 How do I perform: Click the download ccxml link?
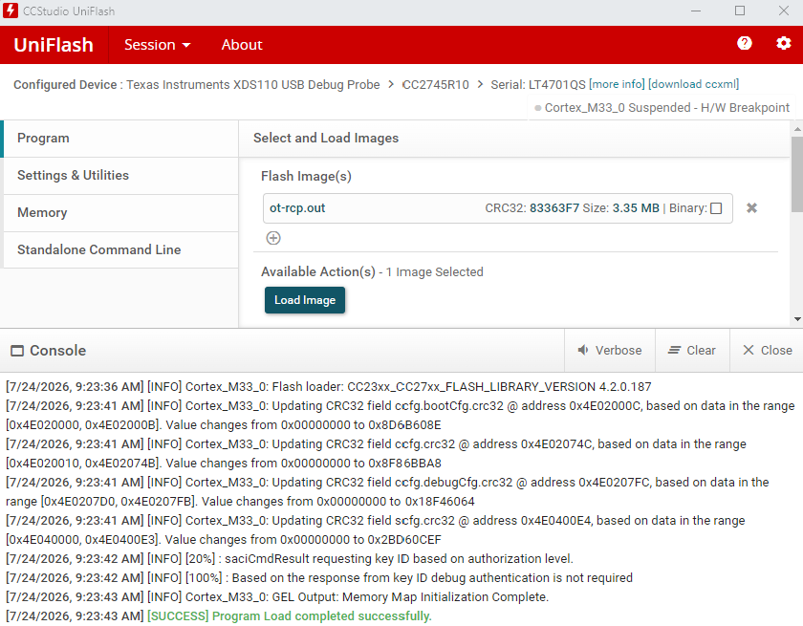click(x=693, y=84)
